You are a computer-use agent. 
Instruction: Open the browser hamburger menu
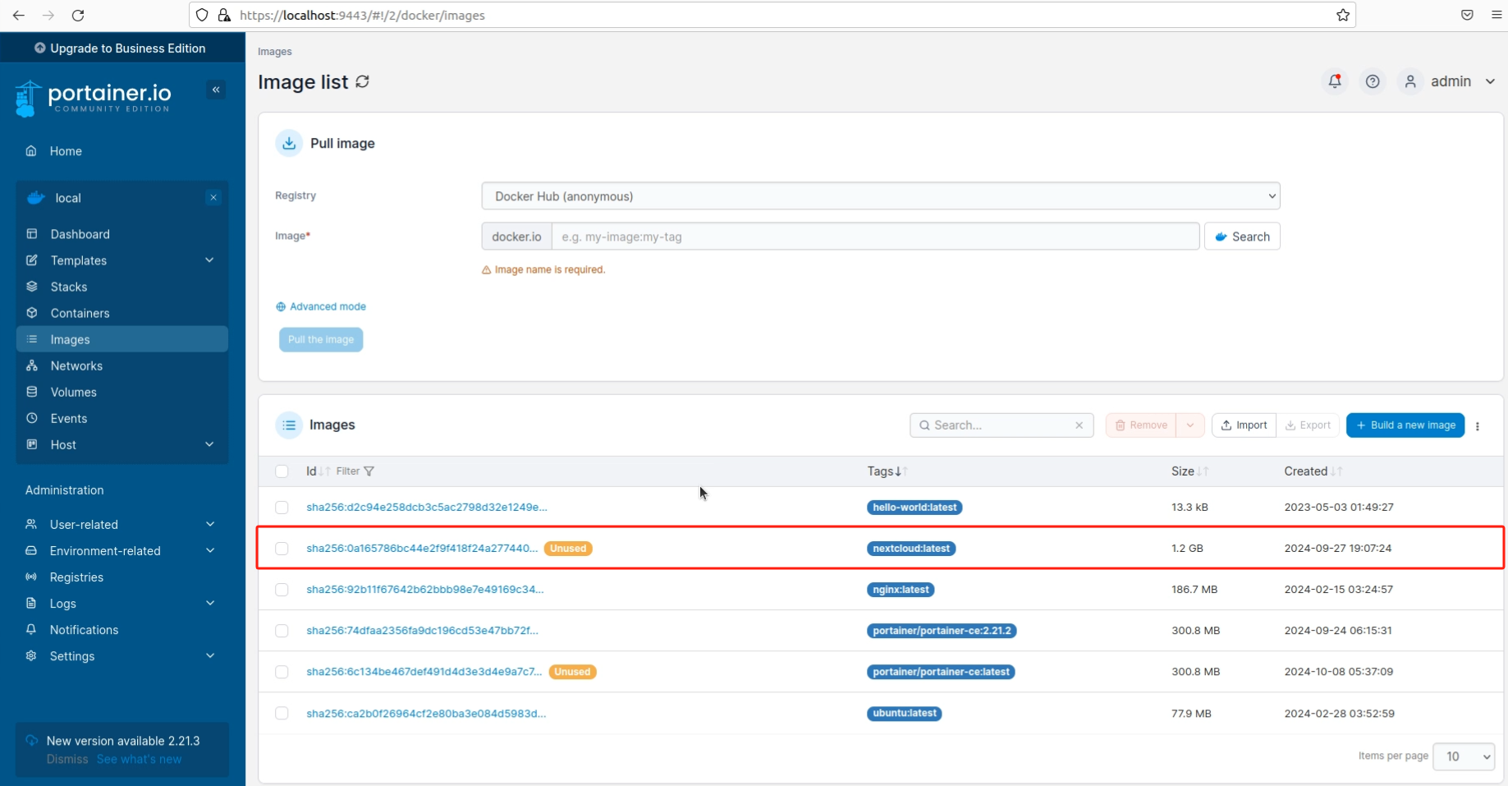pos(1497,15)
